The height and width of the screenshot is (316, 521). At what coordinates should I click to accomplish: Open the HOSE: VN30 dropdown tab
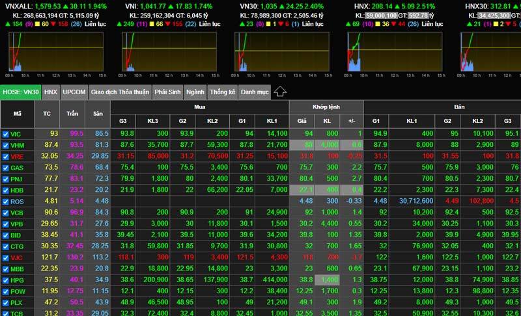pos(21,92)
